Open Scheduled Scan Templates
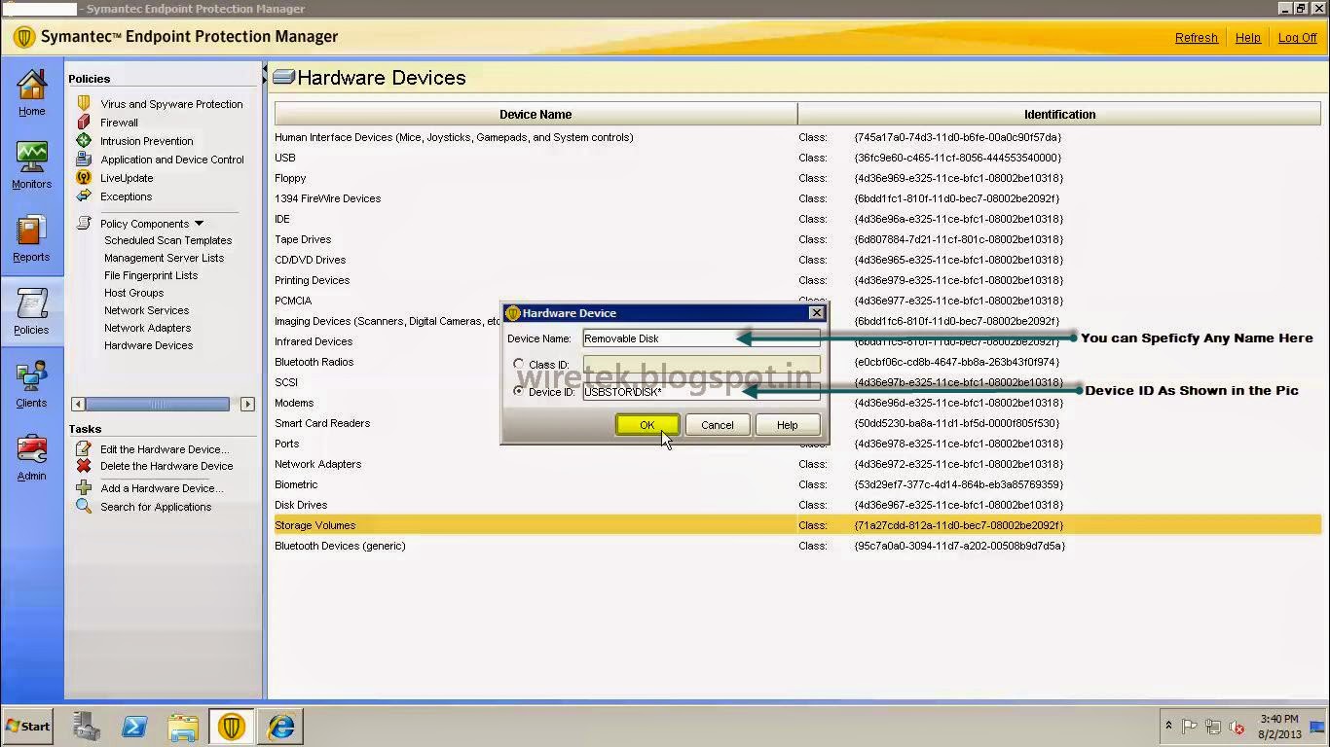 (167, 240)
